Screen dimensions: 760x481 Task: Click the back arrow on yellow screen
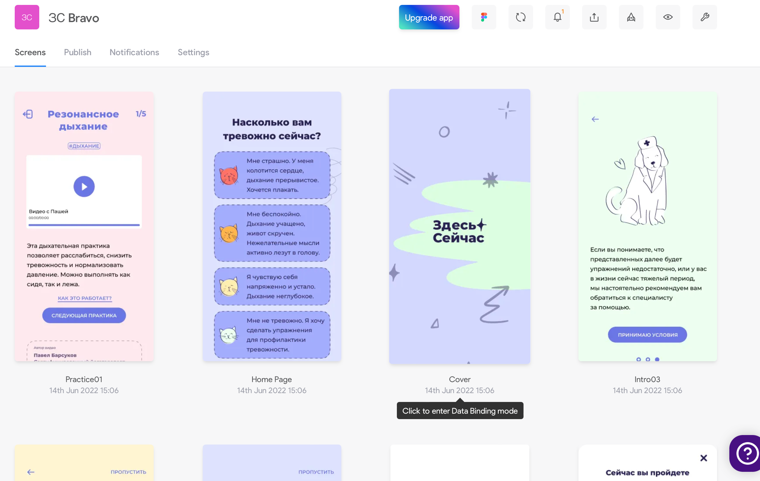[31, 472]
